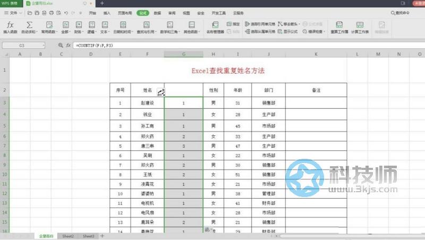Click the Undo arrow icon
The image size is (425, 240).
(66, 13)
